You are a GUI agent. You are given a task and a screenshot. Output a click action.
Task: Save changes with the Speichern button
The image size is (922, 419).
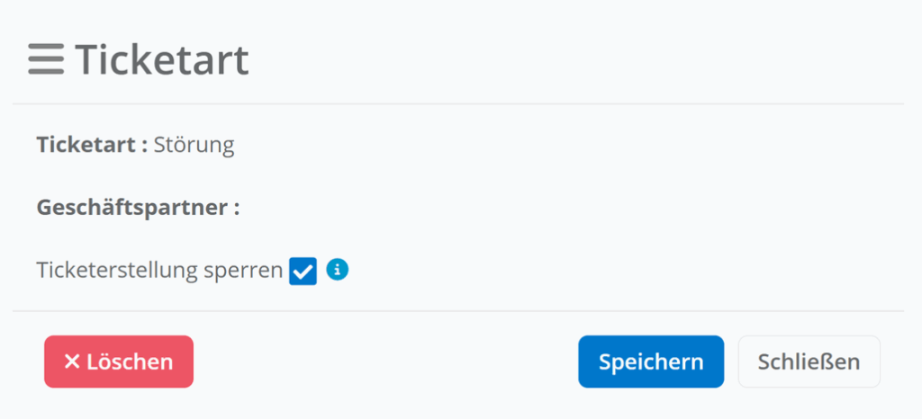(650, 361)
